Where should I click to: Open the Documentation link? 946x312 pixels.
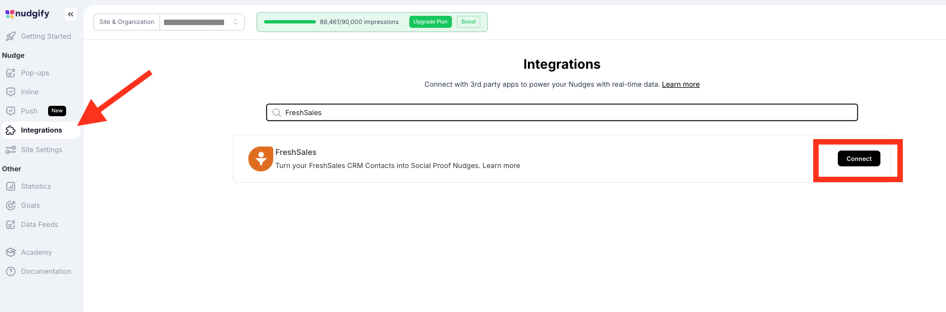(x=40, y=272)
